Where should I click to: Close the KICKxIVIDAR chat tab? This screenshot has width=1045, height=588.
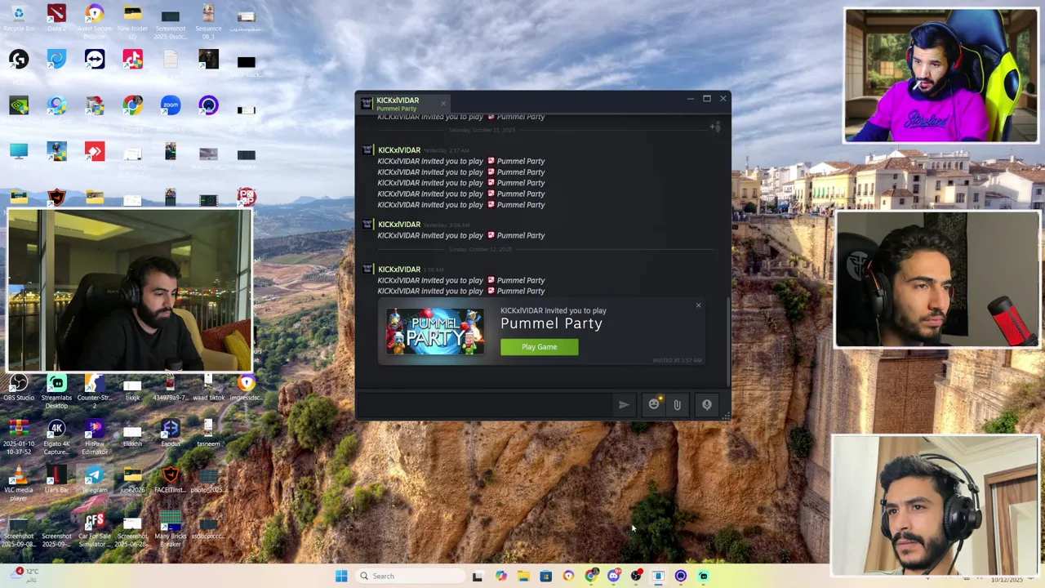pos(443,103)
